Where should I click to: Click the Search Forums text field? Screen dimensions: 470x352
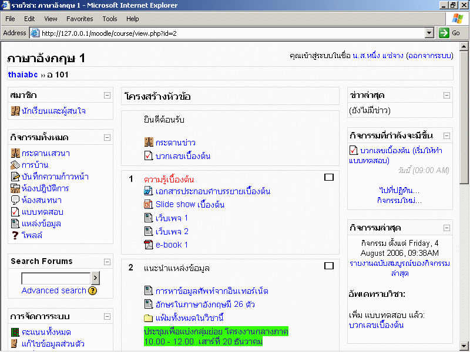click(x=56, y=278)
